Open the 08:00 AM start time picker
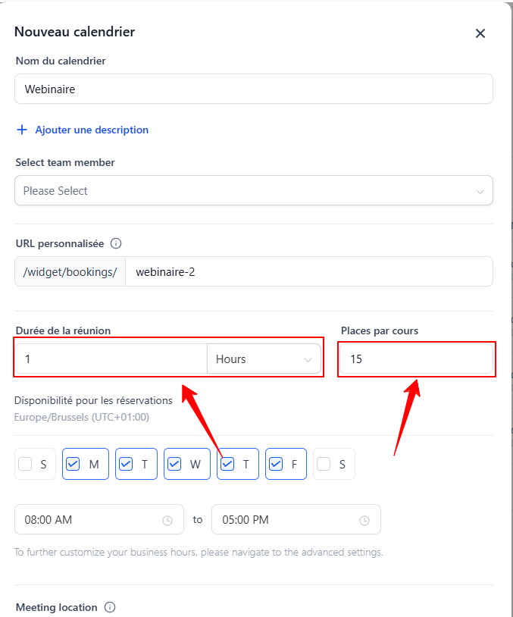The height and width of the screenshot is (617, 513). pos(99,519)
